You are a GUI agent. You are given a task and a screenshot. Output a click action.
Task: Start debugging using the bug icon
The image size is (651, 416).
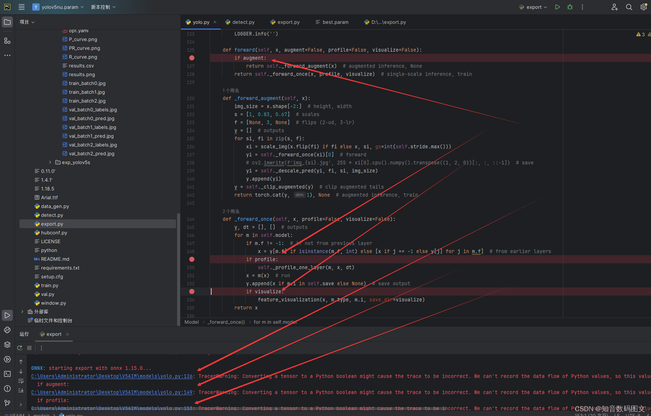pyautogui.click(x=570, y=7)
